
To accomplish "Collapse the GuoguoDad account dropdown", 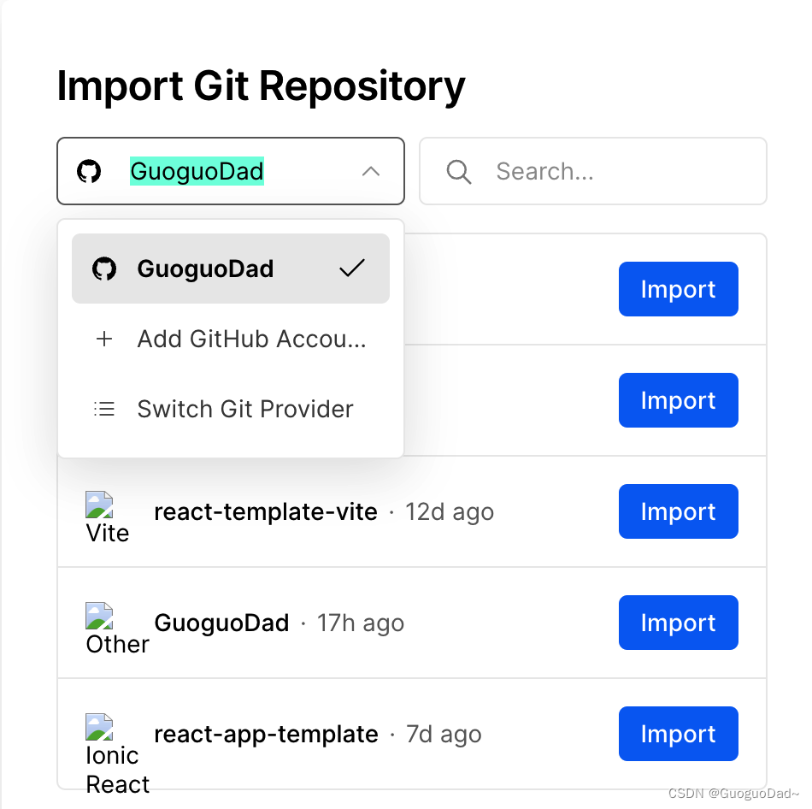I will tap(231, 171).
